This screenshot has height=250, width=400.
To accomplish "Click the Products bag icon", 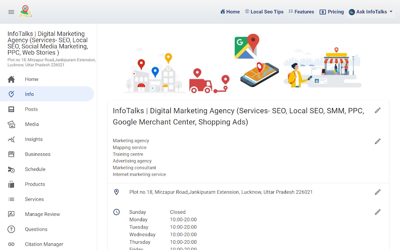I will tap(11, 184).
